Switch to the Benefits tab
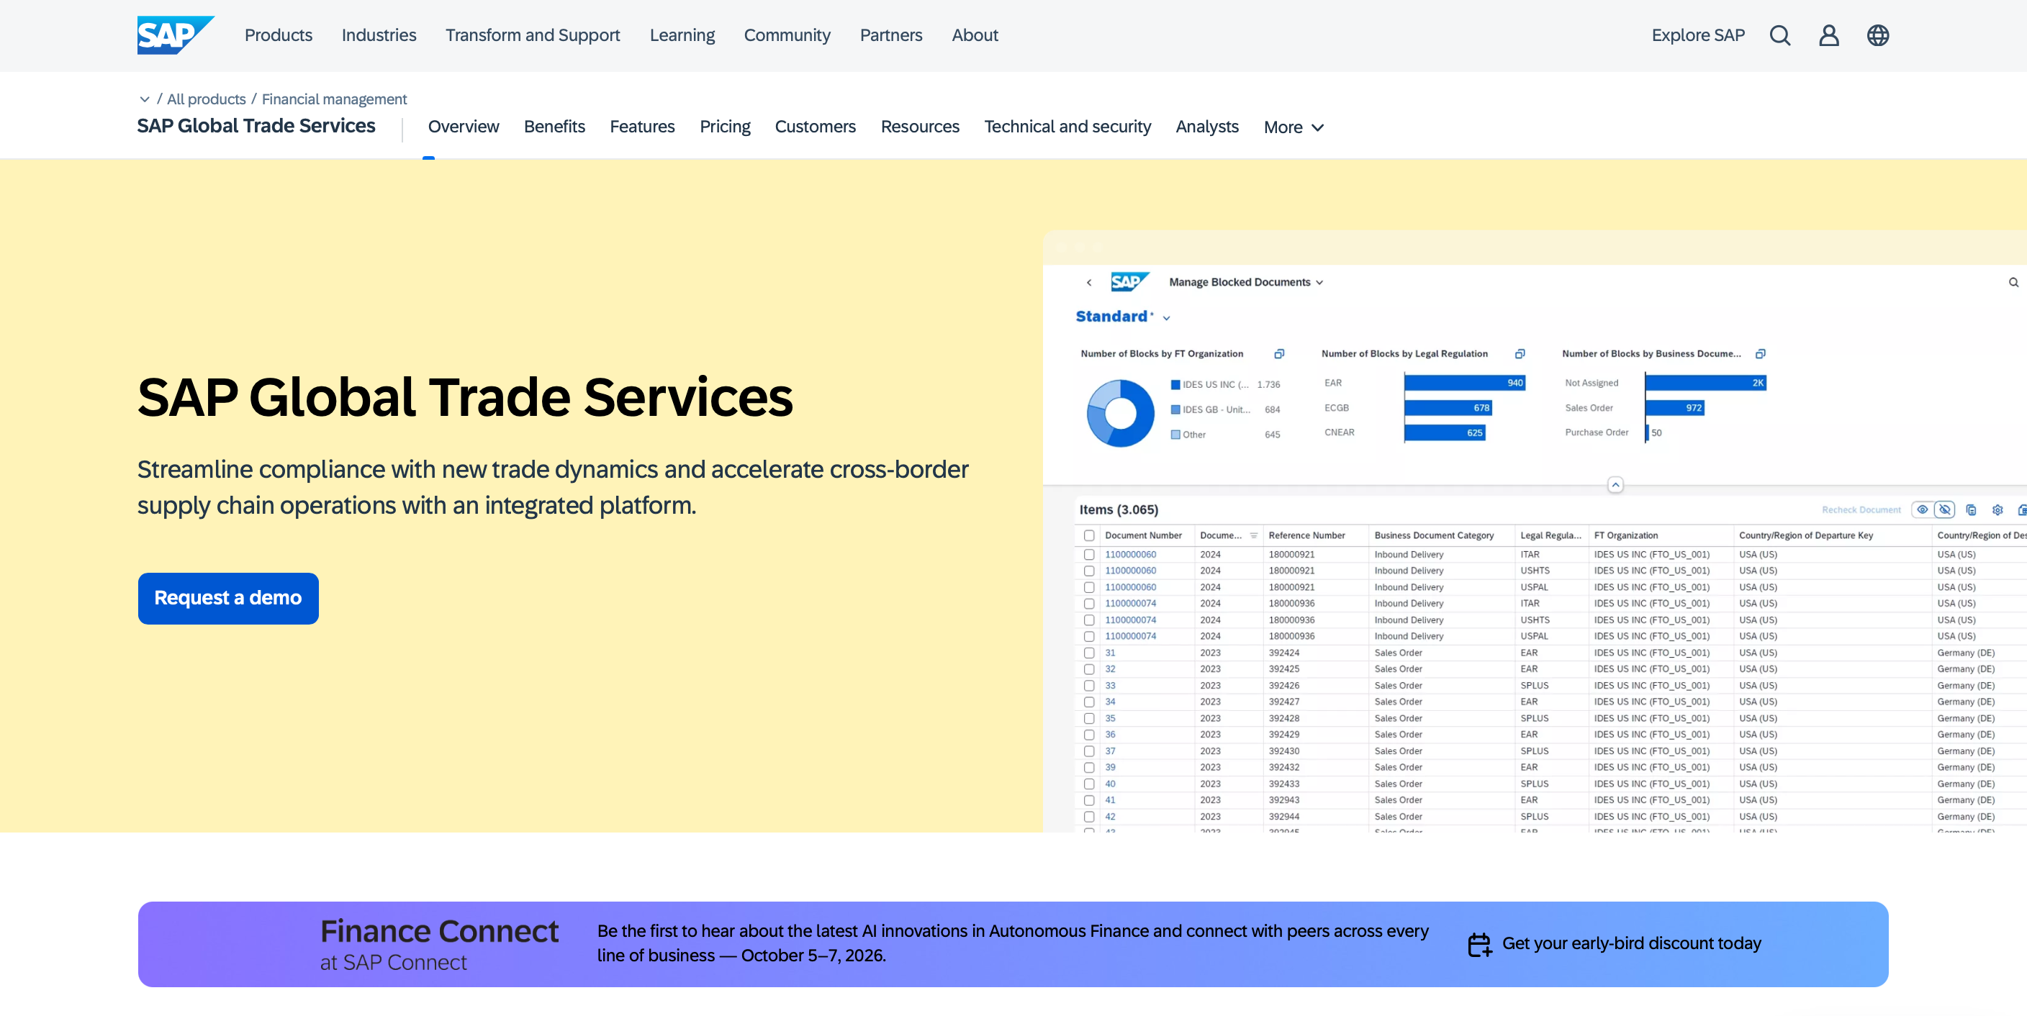Screen dimensions: 2027x1016 (554, 127)
